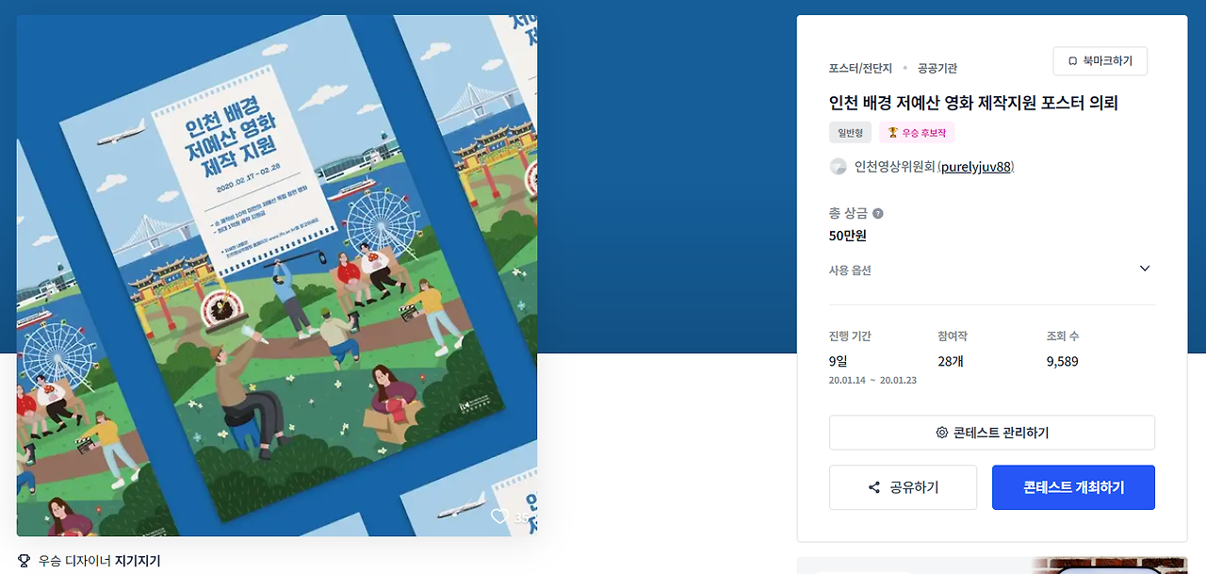Click the 인천영상위원회 profile avatar
The height and width of the screenshot is (574, 1206).
pos(838,167)
